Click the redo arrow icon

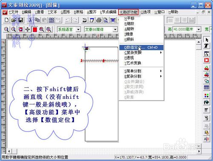(x=75, y=20)
